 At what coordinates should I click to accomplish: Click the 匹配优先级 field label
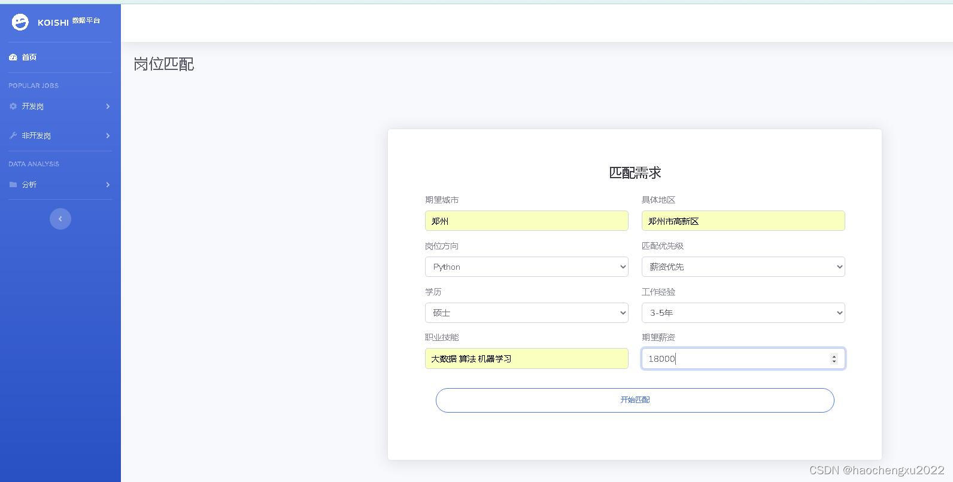[663, 246]
